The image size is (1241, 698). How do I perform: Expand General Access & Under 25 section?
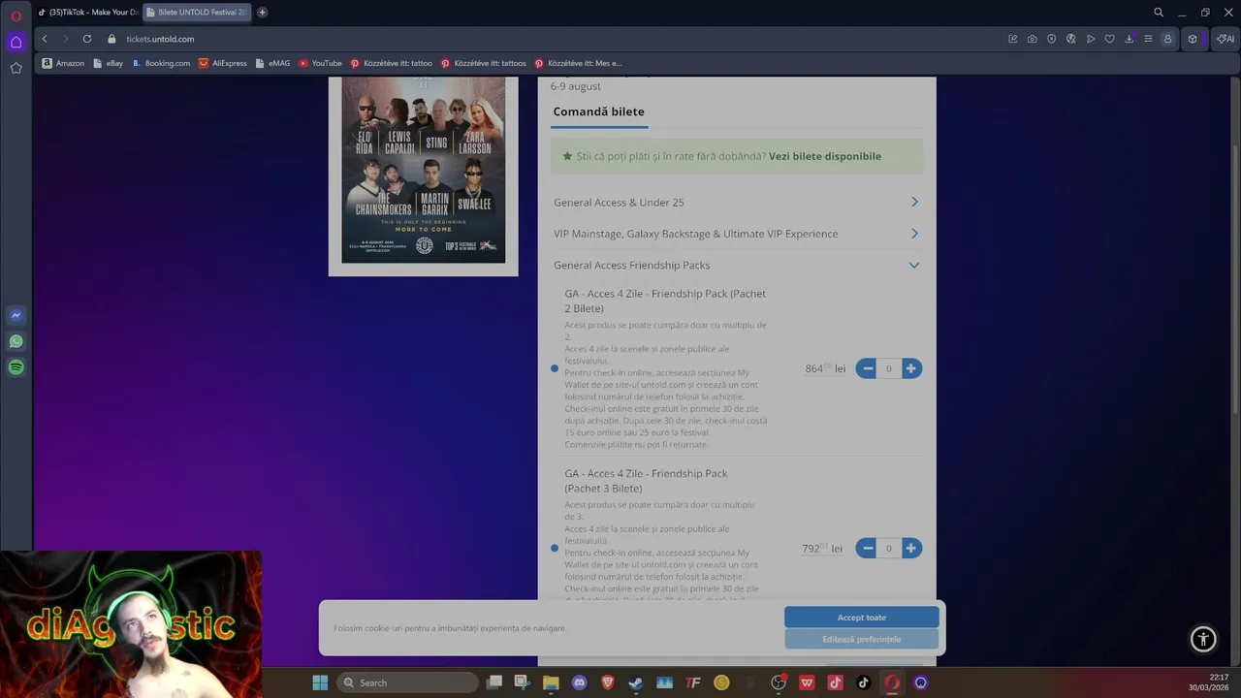click(737, 202)
